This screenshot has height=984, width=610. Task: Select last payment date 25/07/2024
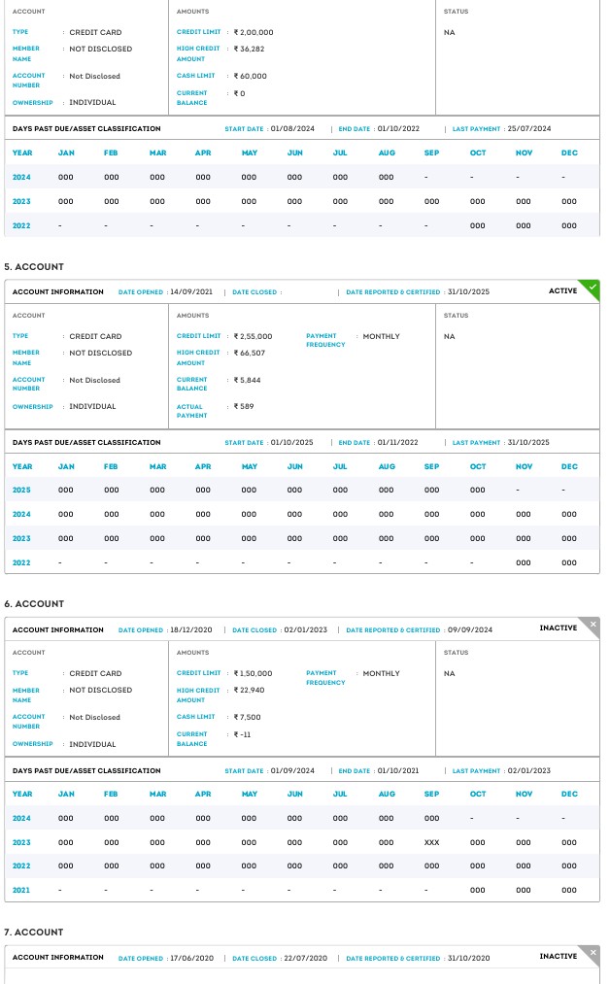pyautogui.click(x=528, y=129)
